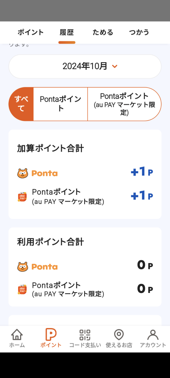Viewport: 170px width, 378px height.
Task: Open コード支払い QR code icon
Action: 85,335
